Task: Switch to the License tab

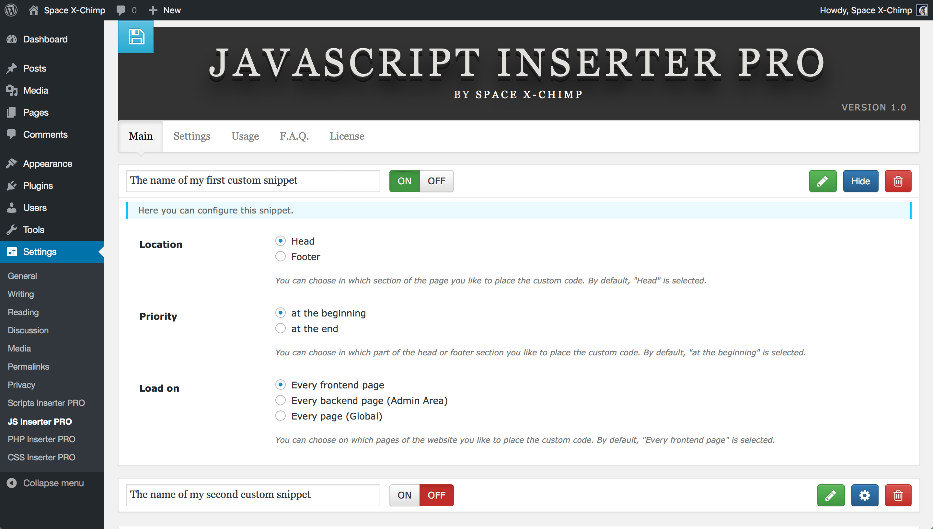Action: click(346, 136)
